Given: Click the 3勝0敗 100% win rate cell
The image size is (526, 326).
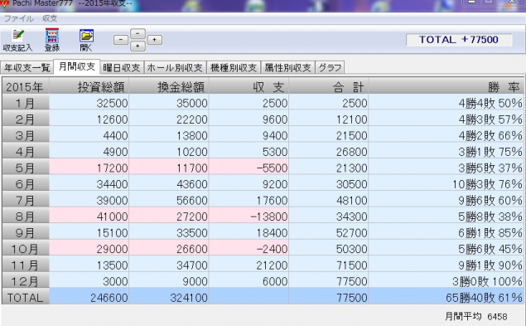Looking at the screenshot, I should 446,281.
